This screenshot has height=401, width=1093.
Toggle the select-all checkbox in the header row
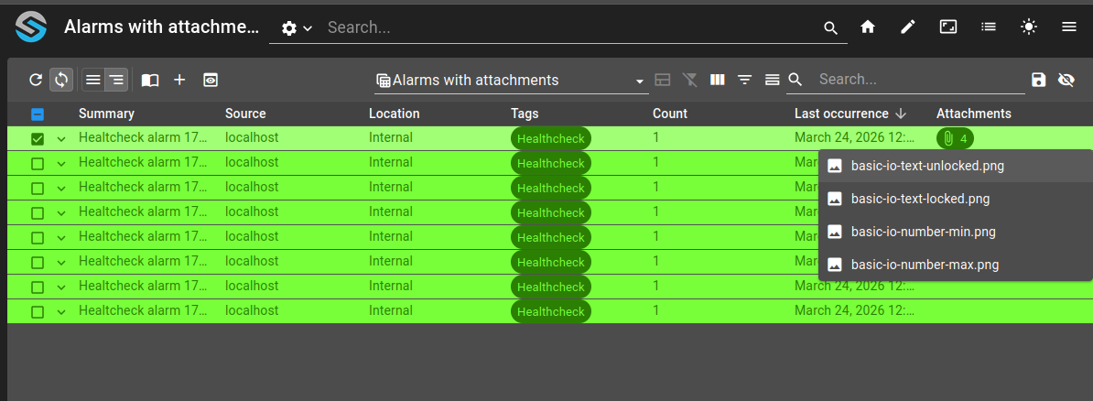click(x=38, y=114)
